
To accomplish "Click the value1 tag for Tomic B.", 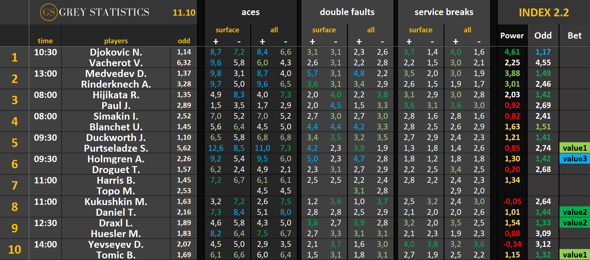I will pos(575,255).
